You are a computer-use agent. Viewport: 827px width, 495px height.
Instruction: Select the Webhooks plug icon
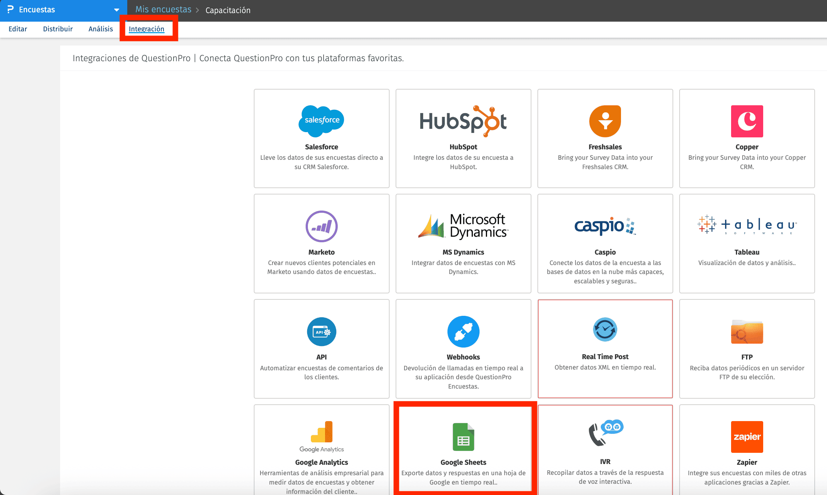point(463,331)
